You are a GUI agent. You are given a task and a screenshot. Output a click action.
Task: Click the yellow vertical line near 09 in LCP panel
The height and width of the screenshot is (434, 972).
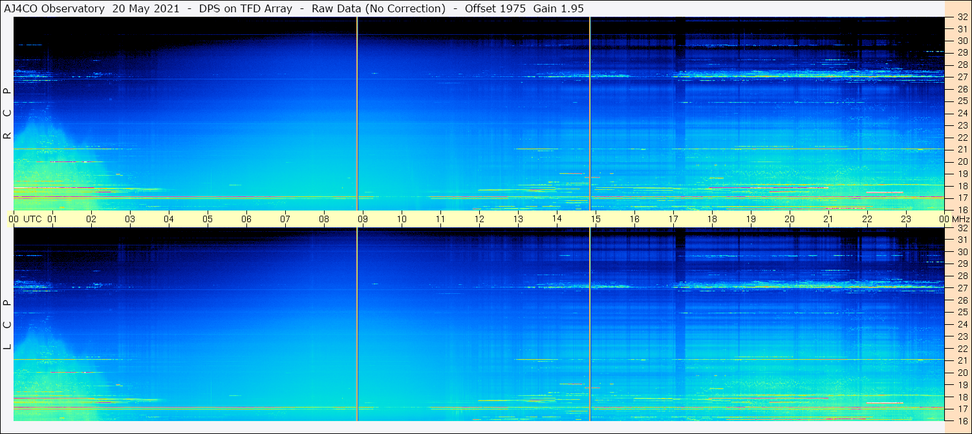pyautogui.click(x=357, y=324)
